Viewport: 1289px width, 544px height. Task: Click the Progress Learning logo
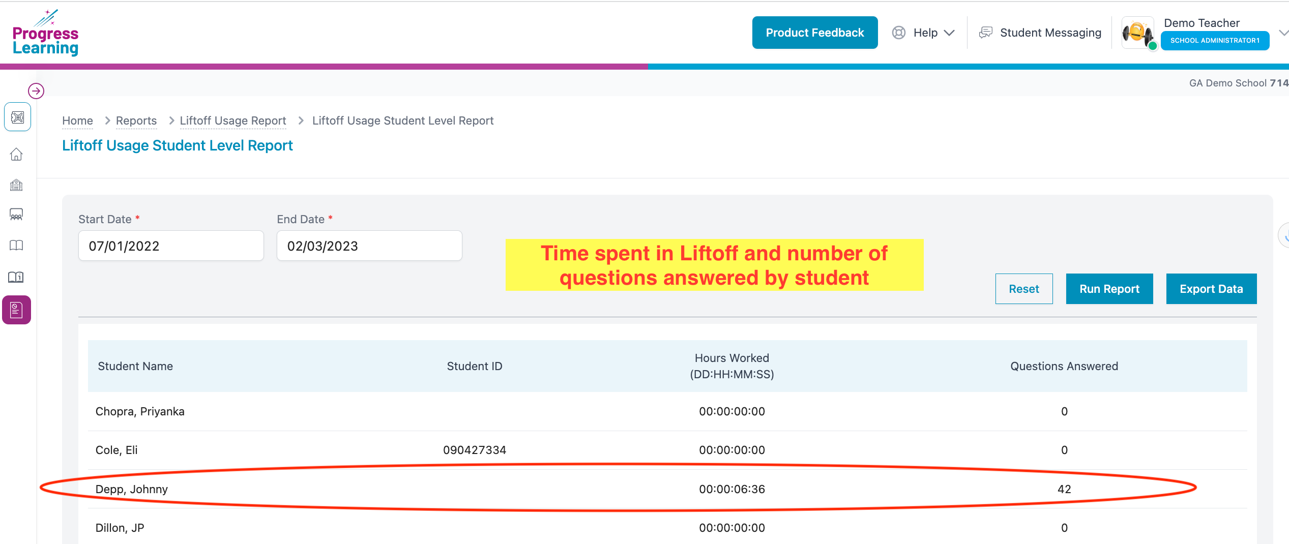tap(46, 33)
